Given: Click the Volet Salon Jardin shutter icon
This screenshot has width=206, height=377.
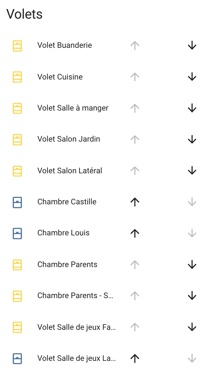Looking at the screenshot, I should pos(17,139).
